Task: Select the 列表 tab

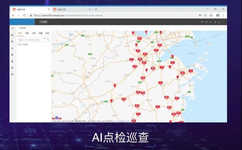Action: coord(27,33)
